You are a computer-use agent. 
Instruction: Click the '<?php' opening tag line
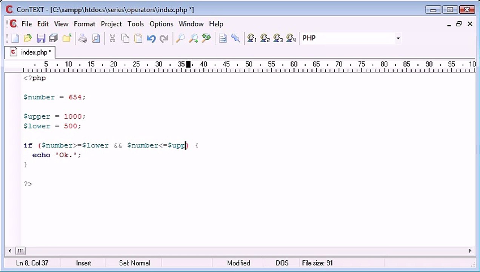(x=34, y=78)
